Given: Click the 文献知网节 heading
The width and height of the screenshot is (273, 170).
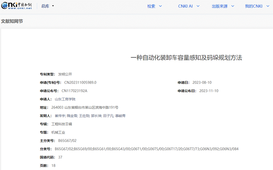Looking at the screenshot, I should pos(12,21).
